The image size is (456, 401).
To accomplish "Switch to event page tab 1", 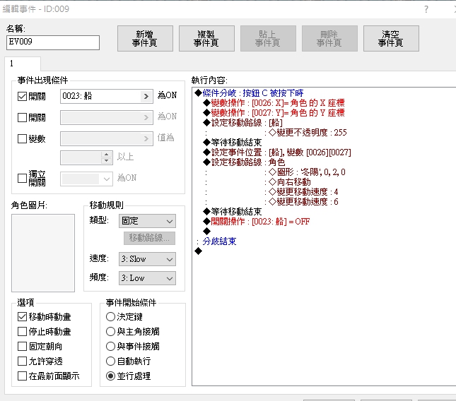I will tap(23, 64).
